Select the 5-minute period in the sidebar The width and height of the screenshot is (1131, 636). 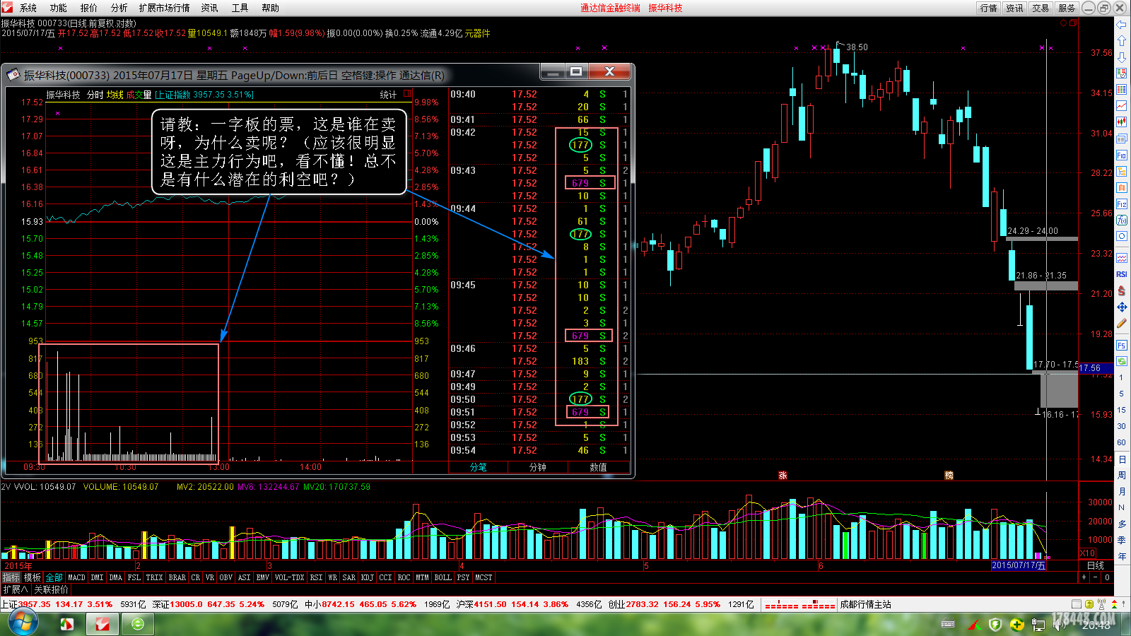1121,394
